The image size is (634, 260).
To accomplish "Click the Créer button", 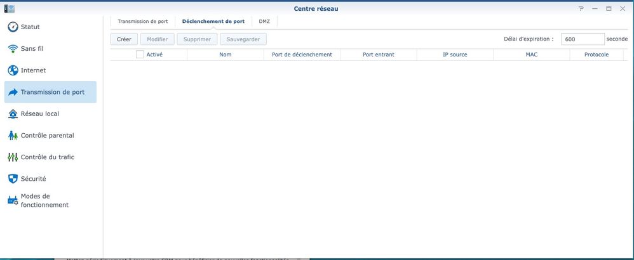I will [124, 39].
